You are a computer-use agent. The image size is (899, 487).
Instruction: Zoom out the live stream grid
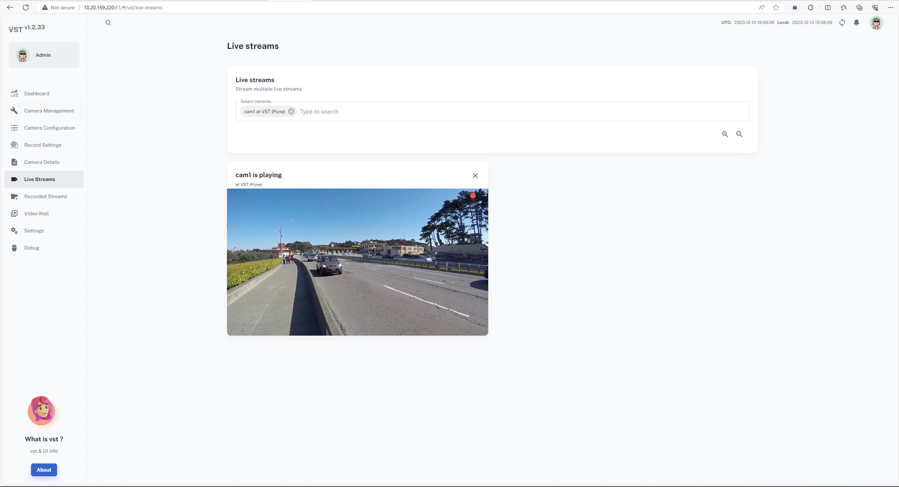click(x=739, y=134)
